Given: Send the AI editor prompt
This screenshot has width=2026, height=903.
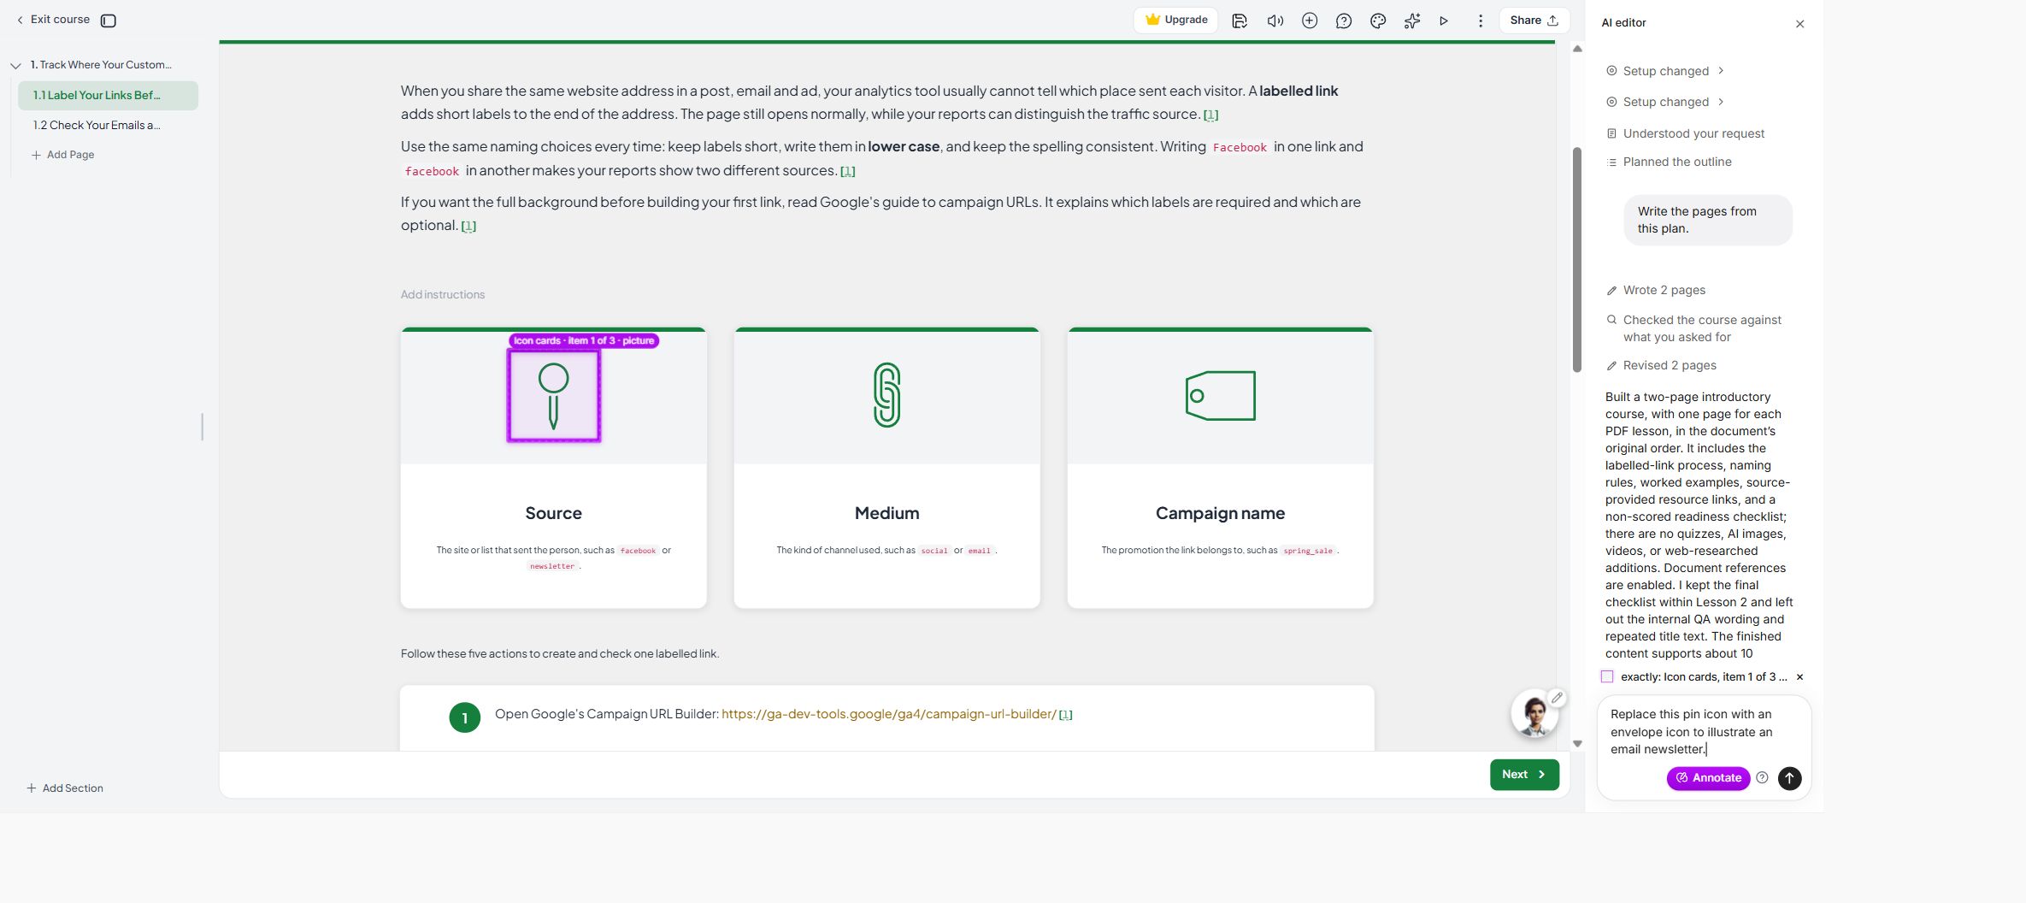Looking at the screenshot, I should click(x=1789, y=778).
